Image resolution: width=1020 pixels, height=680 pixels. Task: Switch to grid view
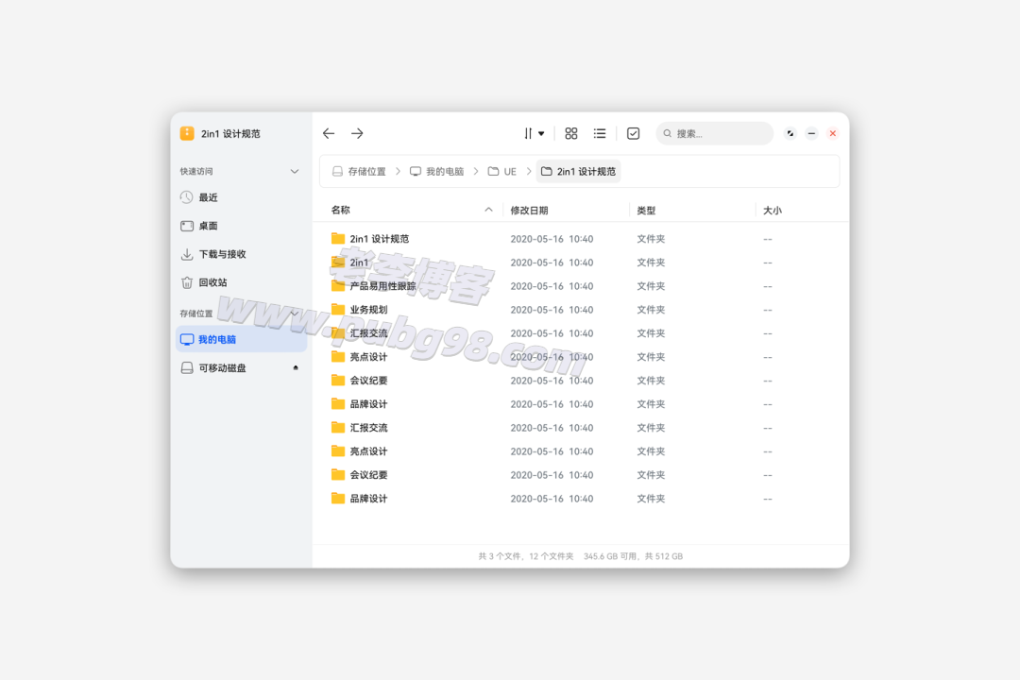pyautogui.click(x=571, y=133)
